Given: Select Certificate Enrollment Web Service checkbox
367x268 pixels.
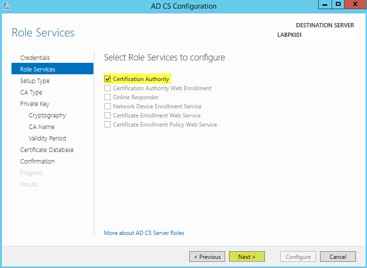Looking at the screenshot, I should [107, 116].
